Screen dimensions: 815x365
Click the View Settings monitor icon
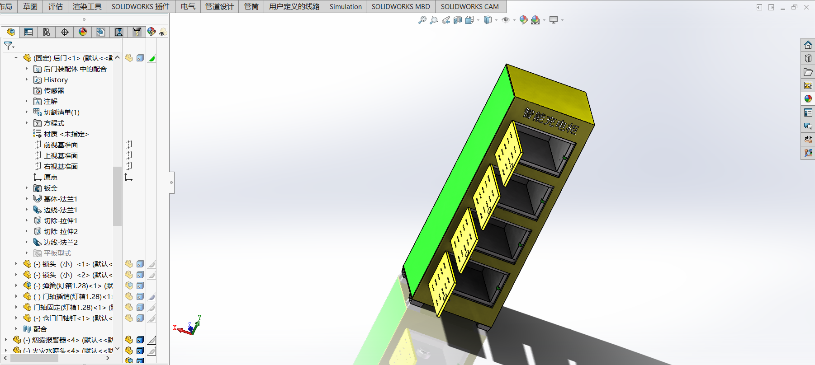pyautogui.click(x=554, y=20)
